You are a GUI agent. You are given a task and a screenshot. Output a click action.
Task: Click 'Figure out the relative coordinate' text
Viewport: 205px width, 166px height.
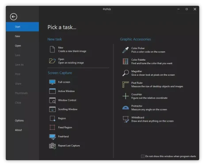149,98
